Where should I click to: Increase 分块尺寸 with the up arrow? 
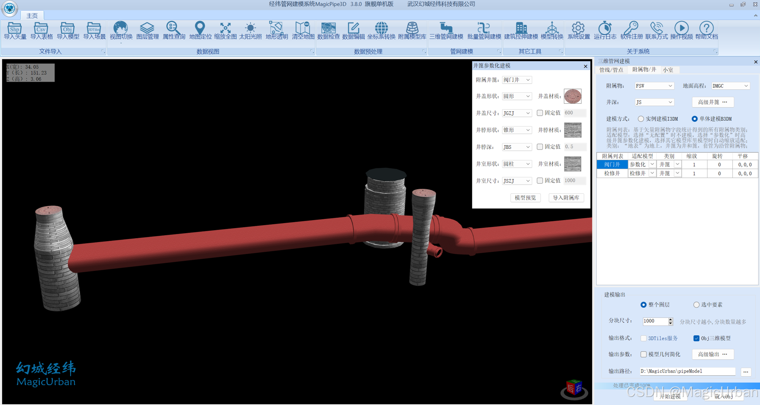[x=671, y=319]
